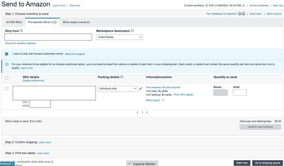Viewport: 284px width, 166px height.
Task: Check the select-all checkbox beside SKU details
Action: [x=7, y=77]
